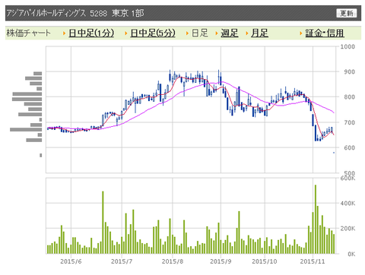This screenshot has height=275, width=365.
Task: Click the 0K volume axis label
Action: (351, 254)
